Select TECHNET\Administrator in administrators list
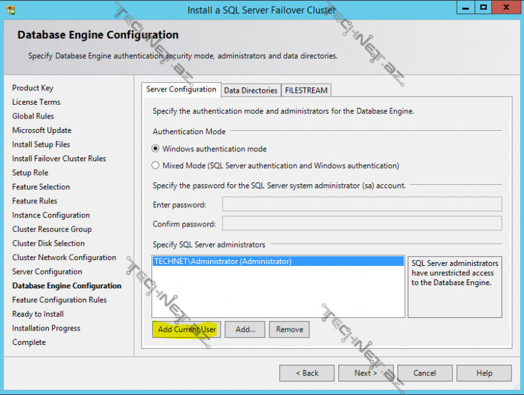 pyautogui.click(x=223, y=261)
